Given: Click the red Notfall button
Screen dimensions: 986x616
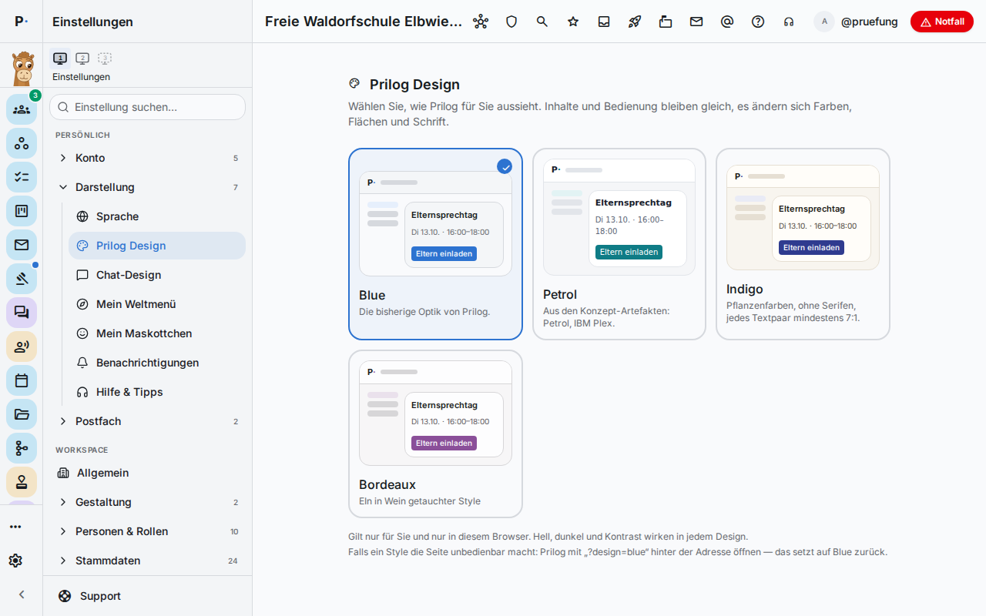Looking at the screenshot, I should (941, 22).
